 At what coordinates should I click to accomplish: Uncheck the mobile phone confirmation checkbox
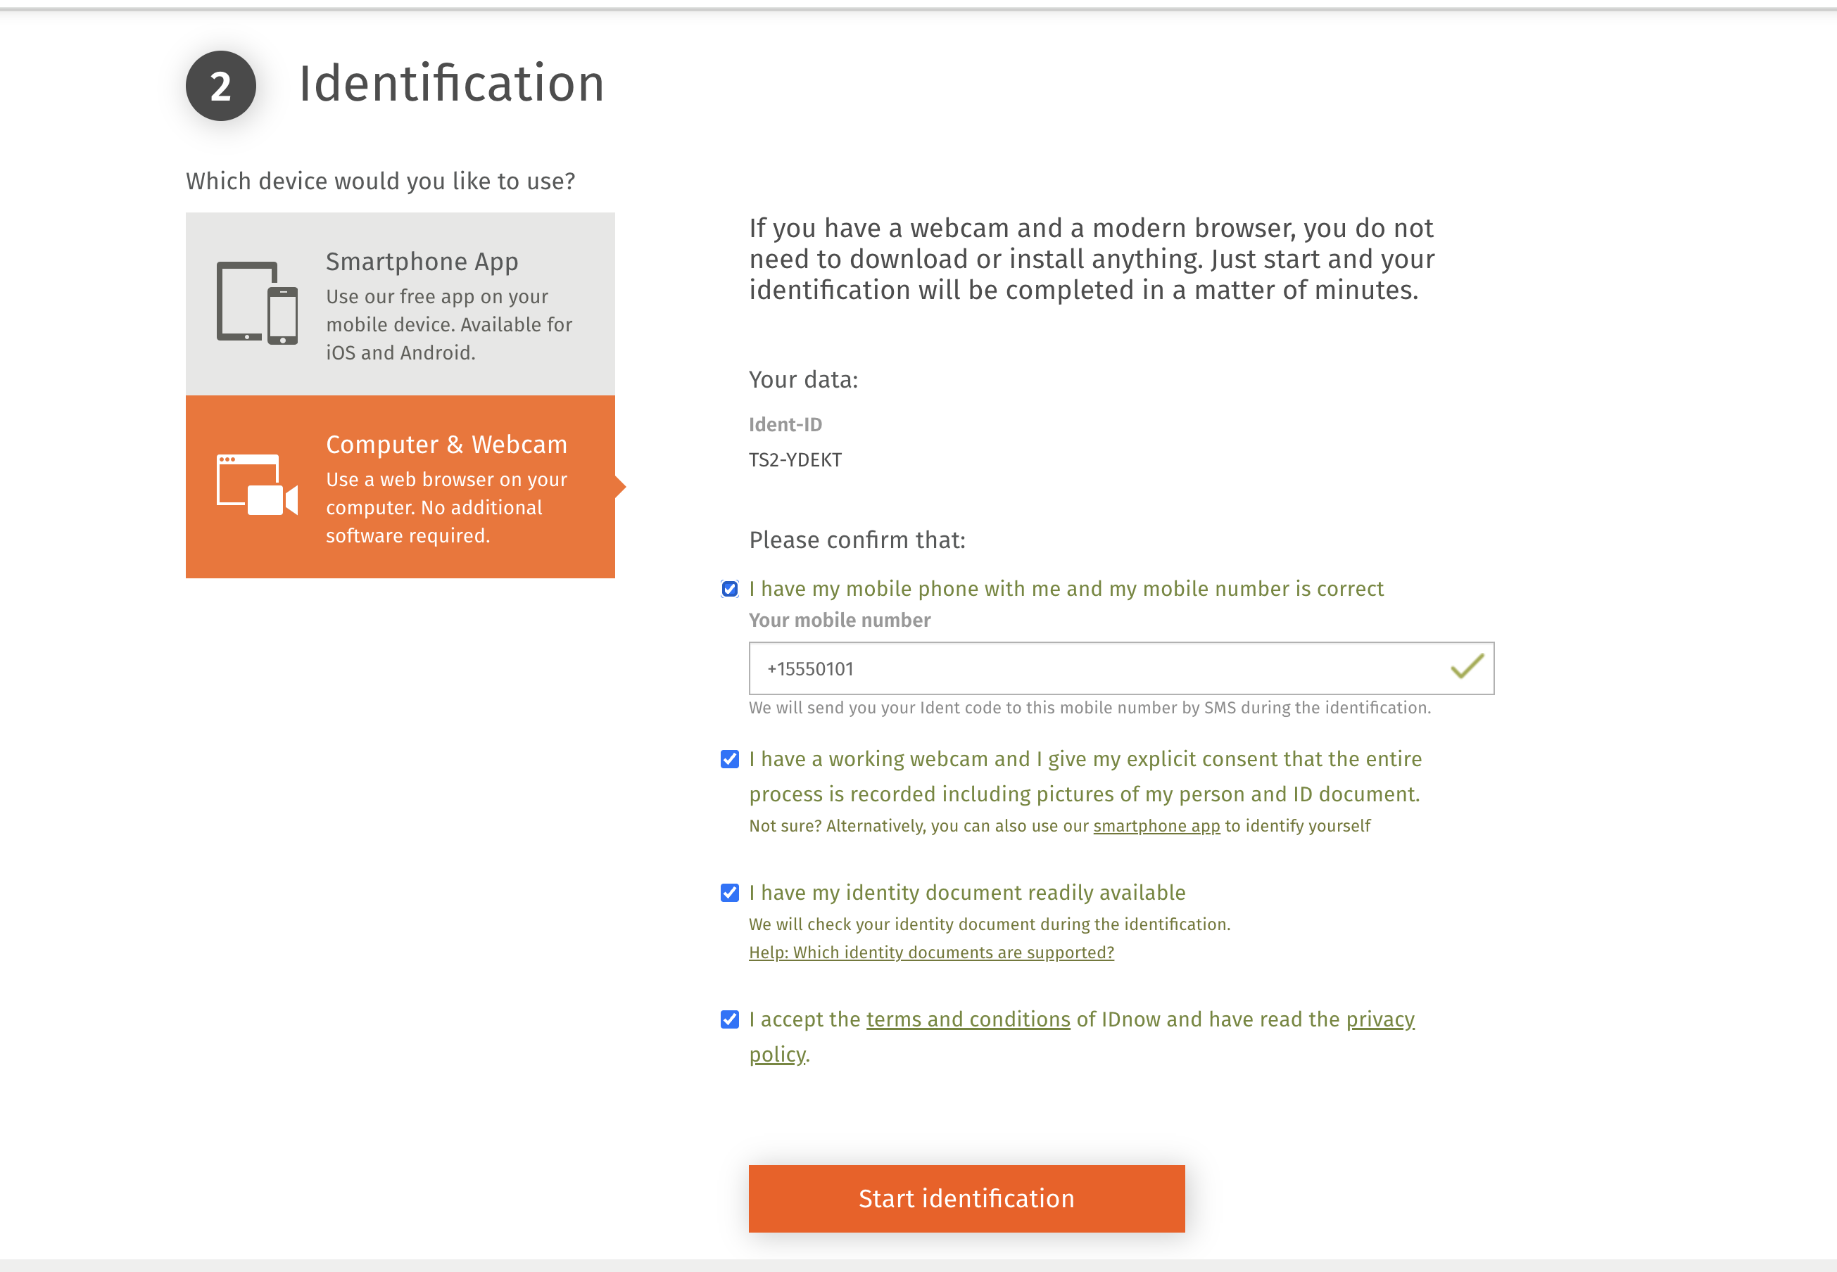click(x=730, y=589)
